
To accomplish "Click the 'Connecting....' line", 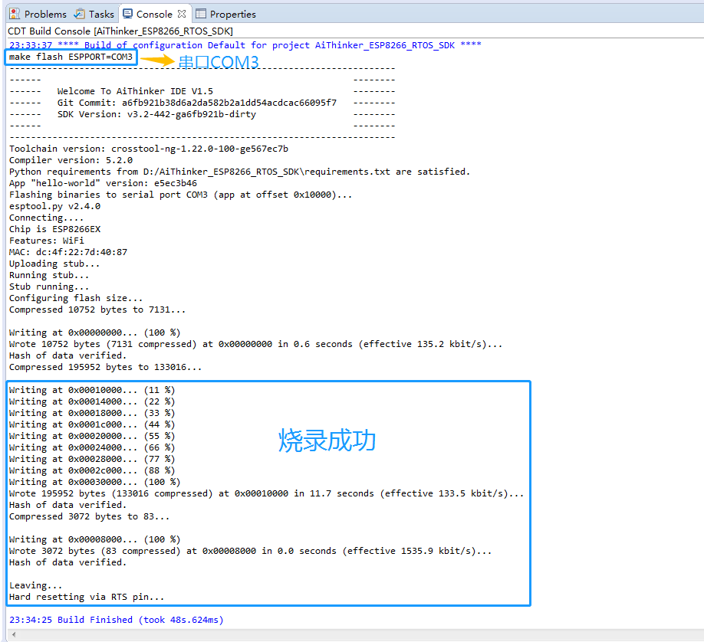I will [x=46, y=218].
